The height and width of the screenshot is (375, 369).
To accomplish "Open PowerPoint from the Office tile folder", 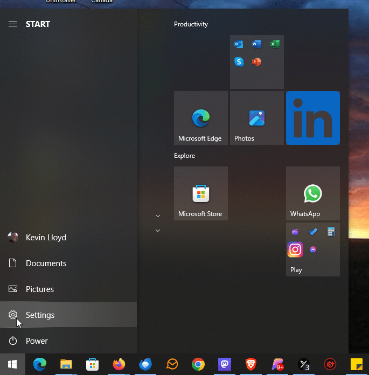I will [256, 62].
